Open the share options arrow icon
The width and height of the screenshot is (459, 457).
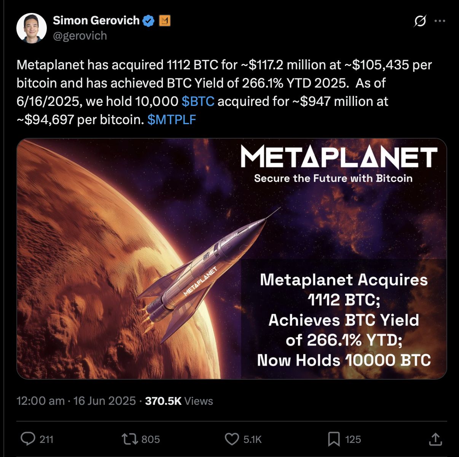(x=435, y=439)
